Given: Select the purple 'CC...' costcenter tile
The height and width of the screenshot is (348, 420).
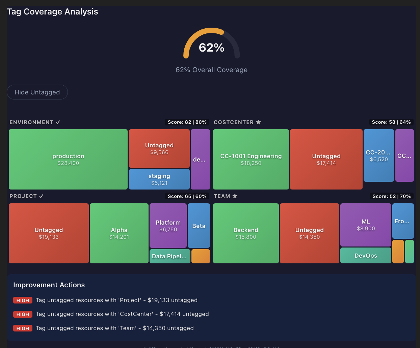Looking at the screenshot, I should click(x=404, y=155).
